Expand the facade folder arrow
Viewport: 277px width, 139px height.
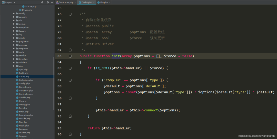[14, 31]
